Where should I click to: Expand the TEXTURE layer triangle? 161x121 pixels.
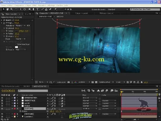pos(12,114)
